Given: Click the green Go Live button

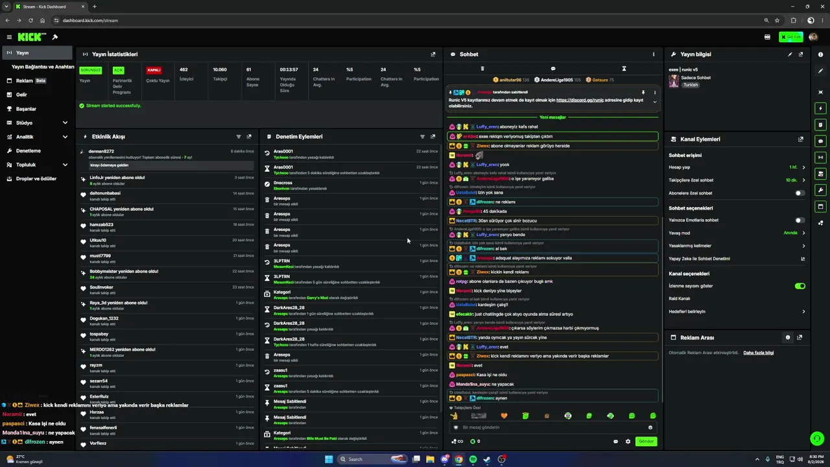Looking at the screenshot, I should point(791,37).
